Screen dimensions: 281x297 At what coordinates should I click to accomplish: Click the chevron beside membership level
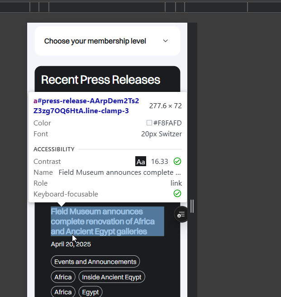point(165,41)
